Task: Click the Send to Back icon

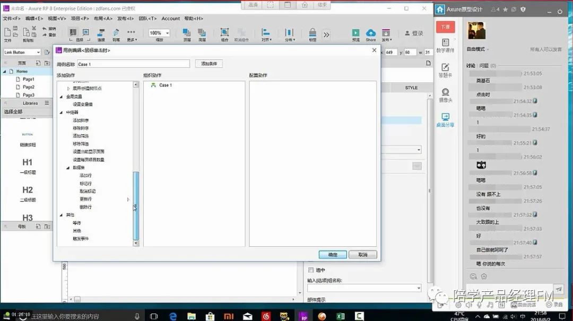Action: [x=202, y=32]
